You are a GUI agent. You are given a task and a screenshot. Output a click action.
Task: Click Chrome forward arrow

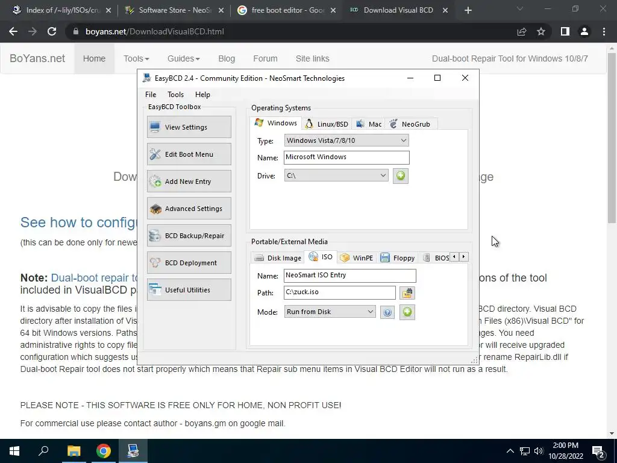(33, 31)
